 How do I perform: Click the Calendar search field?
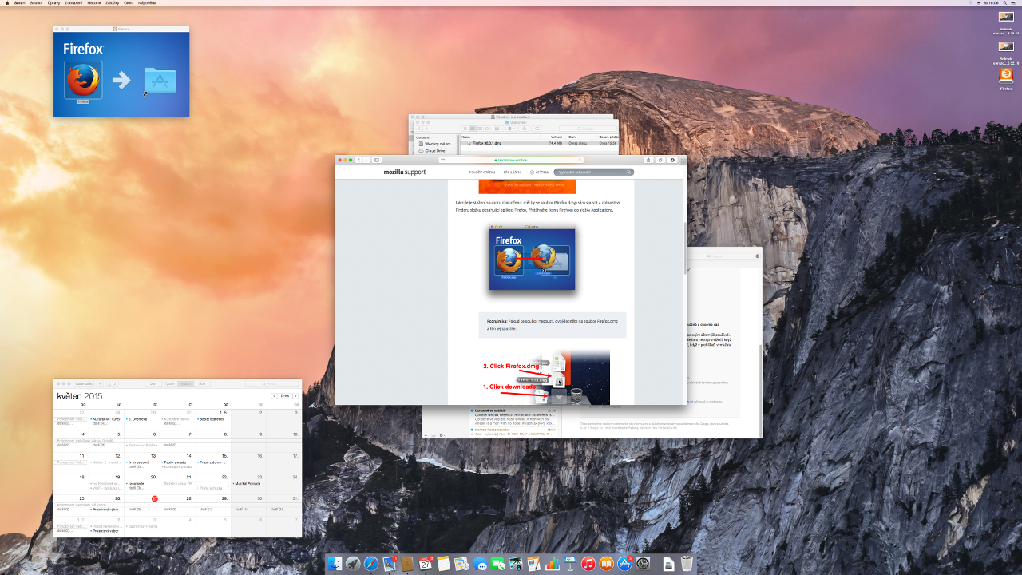(271, 384)
